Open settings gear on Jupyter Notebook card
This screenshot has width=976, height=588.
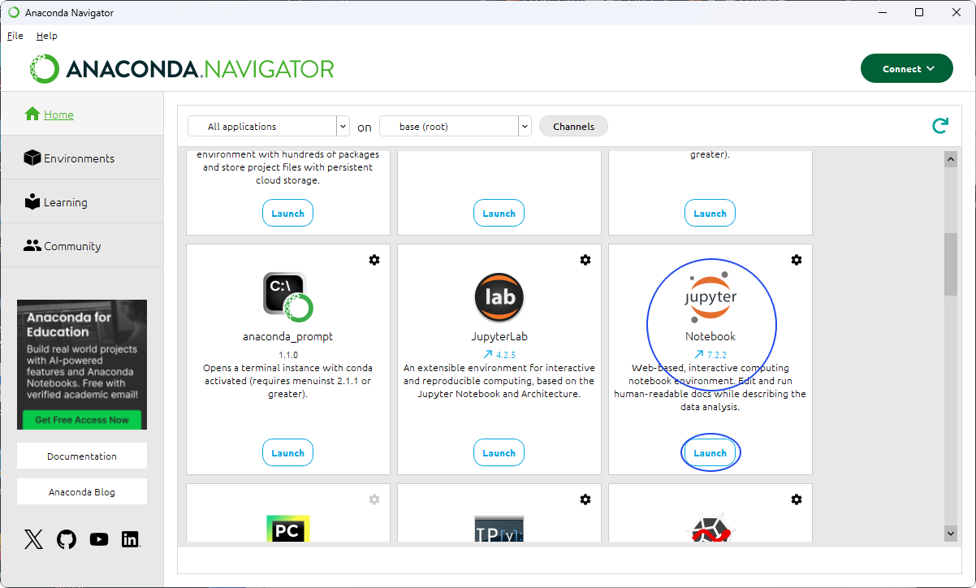[797, 260]
